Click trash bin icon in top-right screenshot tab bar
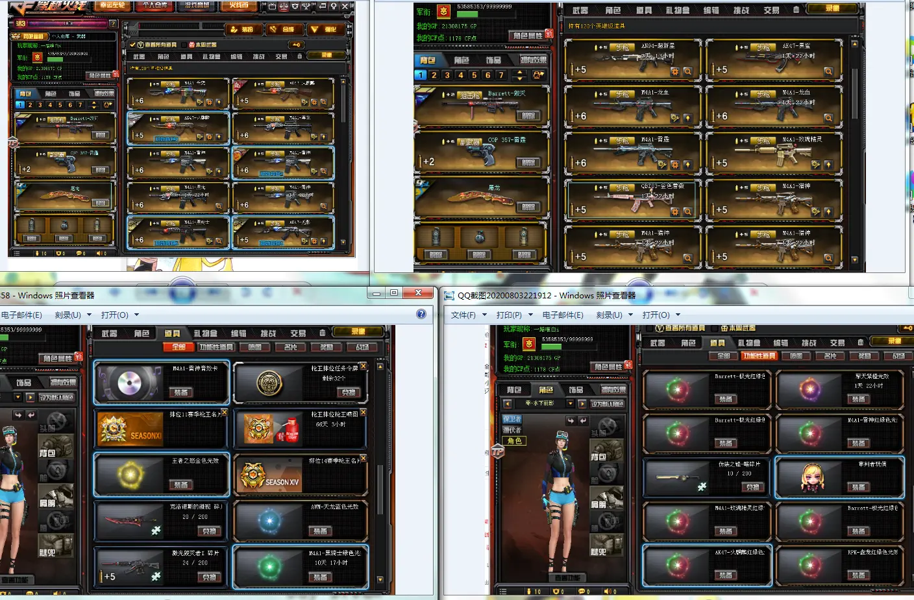The width and height of the screenshot is (914, 600). (x=797, y=9)
